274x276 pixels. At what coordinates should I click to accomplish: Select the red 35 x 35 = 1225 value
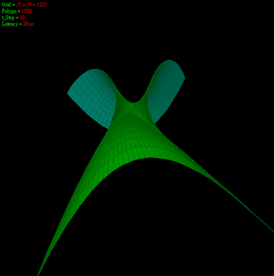click(x=32, y=5)
